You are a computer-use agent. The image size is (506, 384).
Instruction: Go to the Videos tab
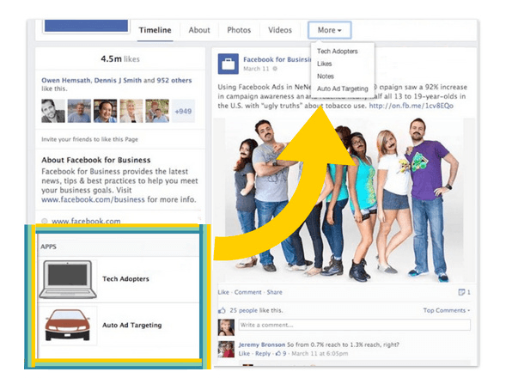click(280, 30)
